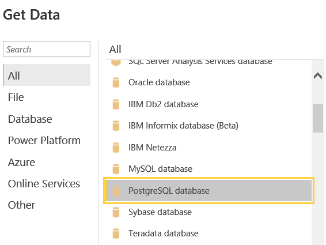Select PostgreSQL database text label
Screen dimensions: 326x245
coord(169,191)
